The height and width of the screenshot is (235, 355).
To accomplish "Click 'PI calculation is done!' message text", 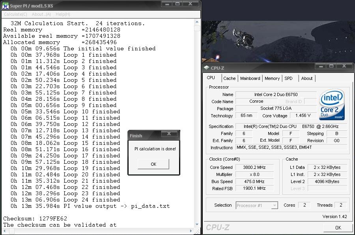I will [x=155, y=149].
